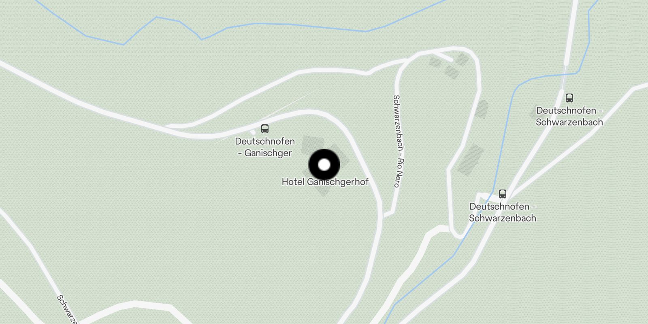Select the large building footprint northwest of lower bus stop

point(471,160)
